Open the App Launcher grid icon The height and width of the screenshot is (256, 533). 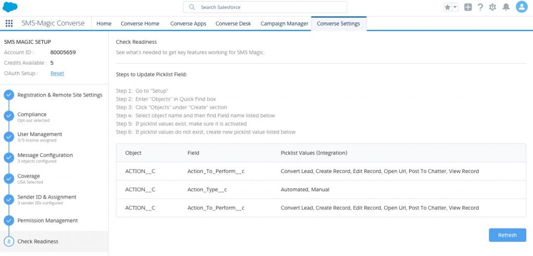click(x=9, y=23)
